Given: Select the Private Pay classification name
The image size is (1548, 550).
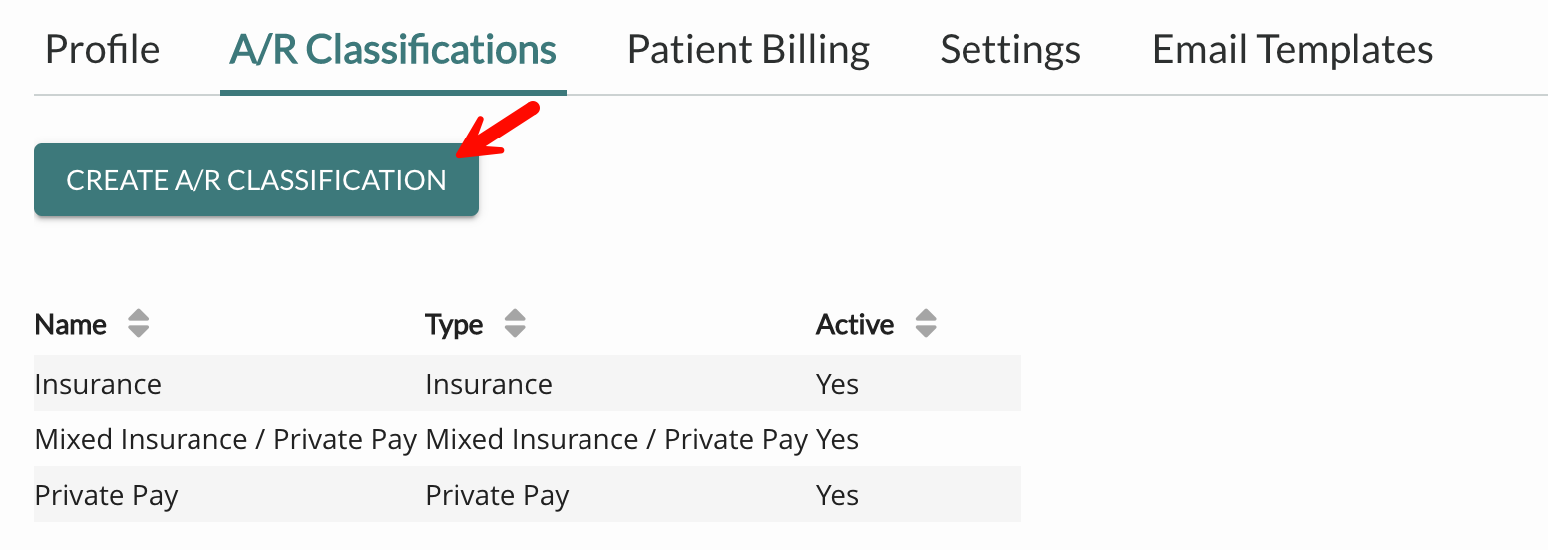Looking at the screenshot, I should coord(106,495).
